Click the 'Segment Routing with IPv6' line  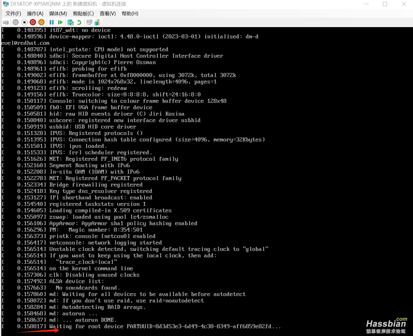pos(66,166)
